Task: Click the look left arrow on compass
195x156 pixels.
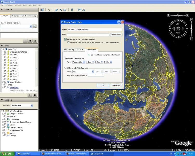Action: click(173, 29)
